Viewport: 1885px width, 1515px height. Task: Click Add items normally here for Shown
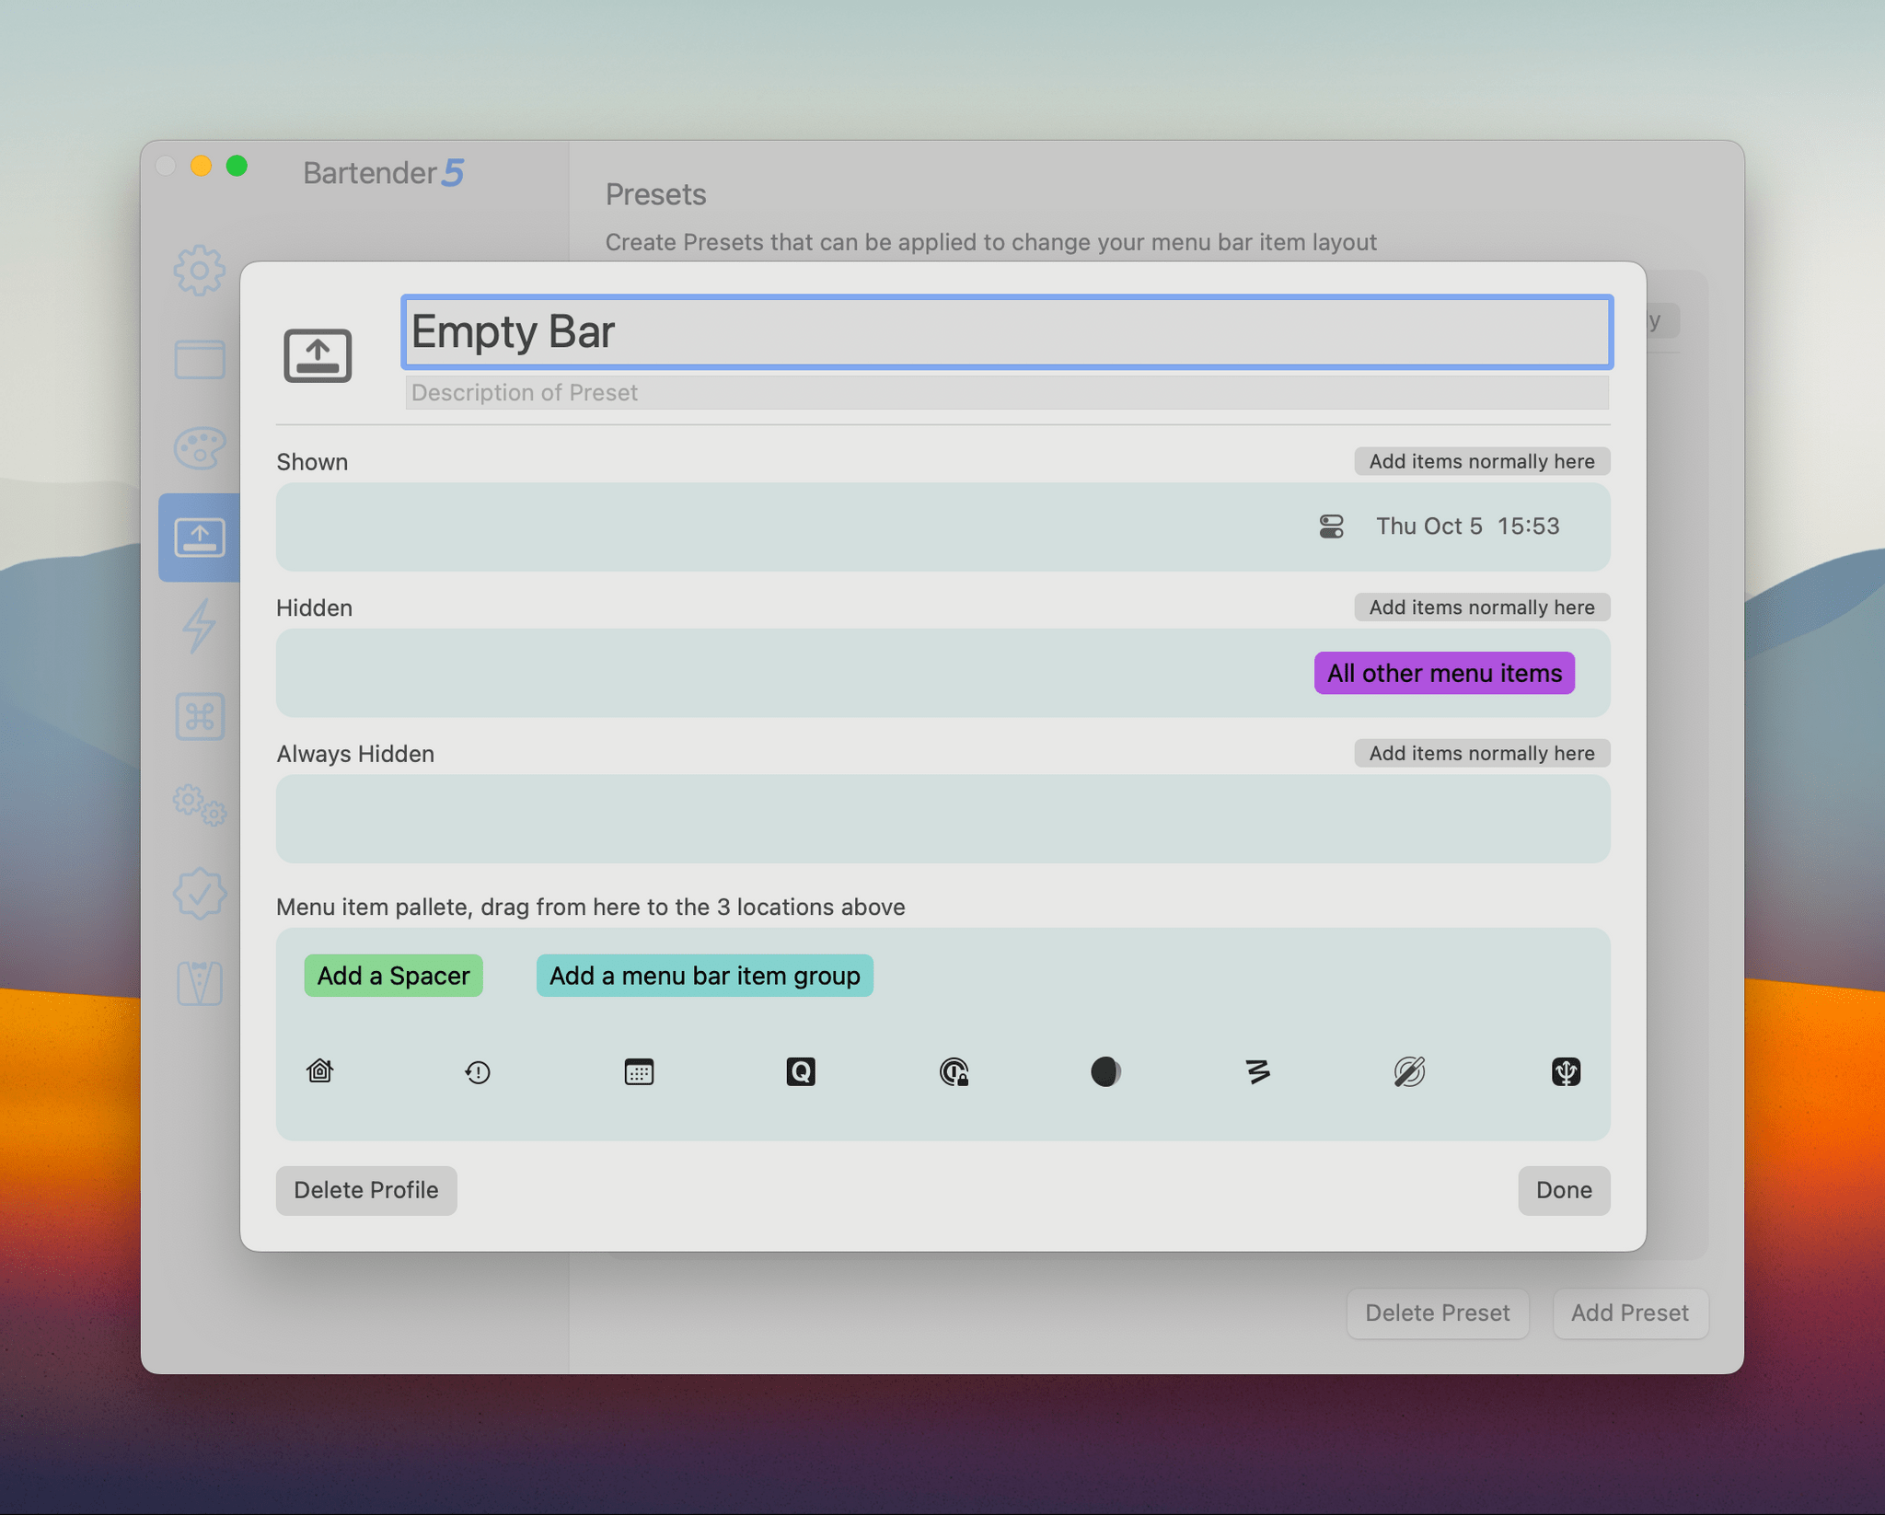[x=1482, y=461]
